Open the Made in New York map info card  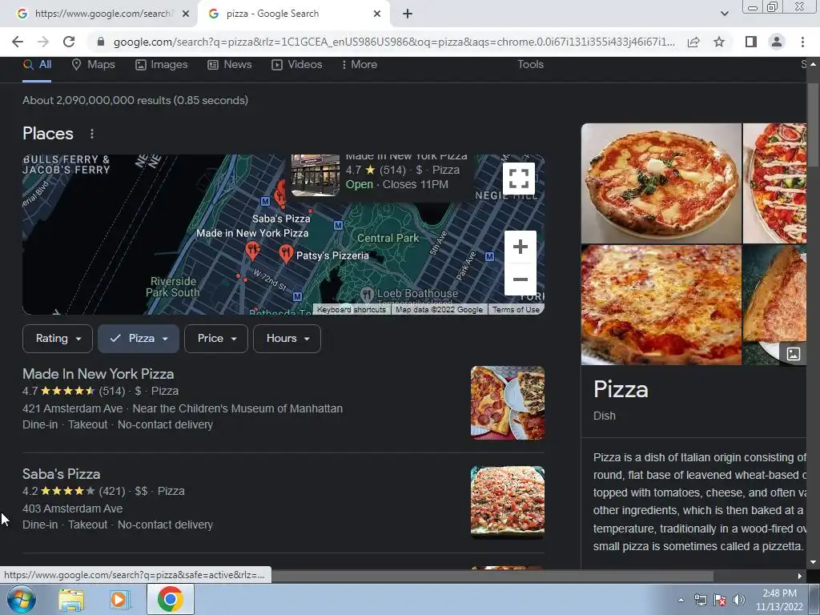[x=382, y=177]
